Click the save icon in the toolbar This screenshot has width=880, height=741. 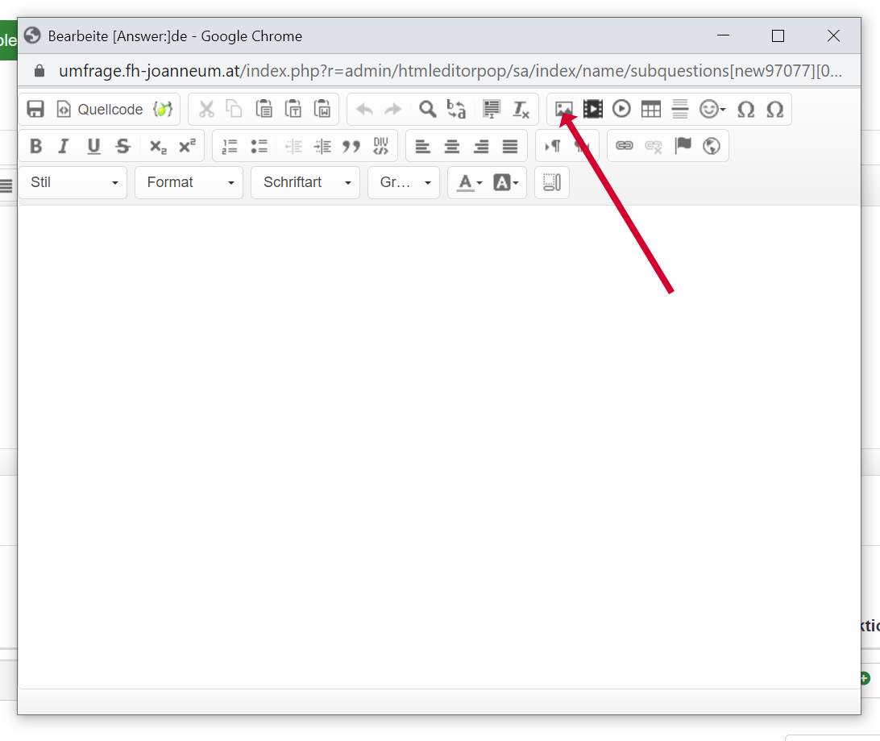[x=35, y=110]
